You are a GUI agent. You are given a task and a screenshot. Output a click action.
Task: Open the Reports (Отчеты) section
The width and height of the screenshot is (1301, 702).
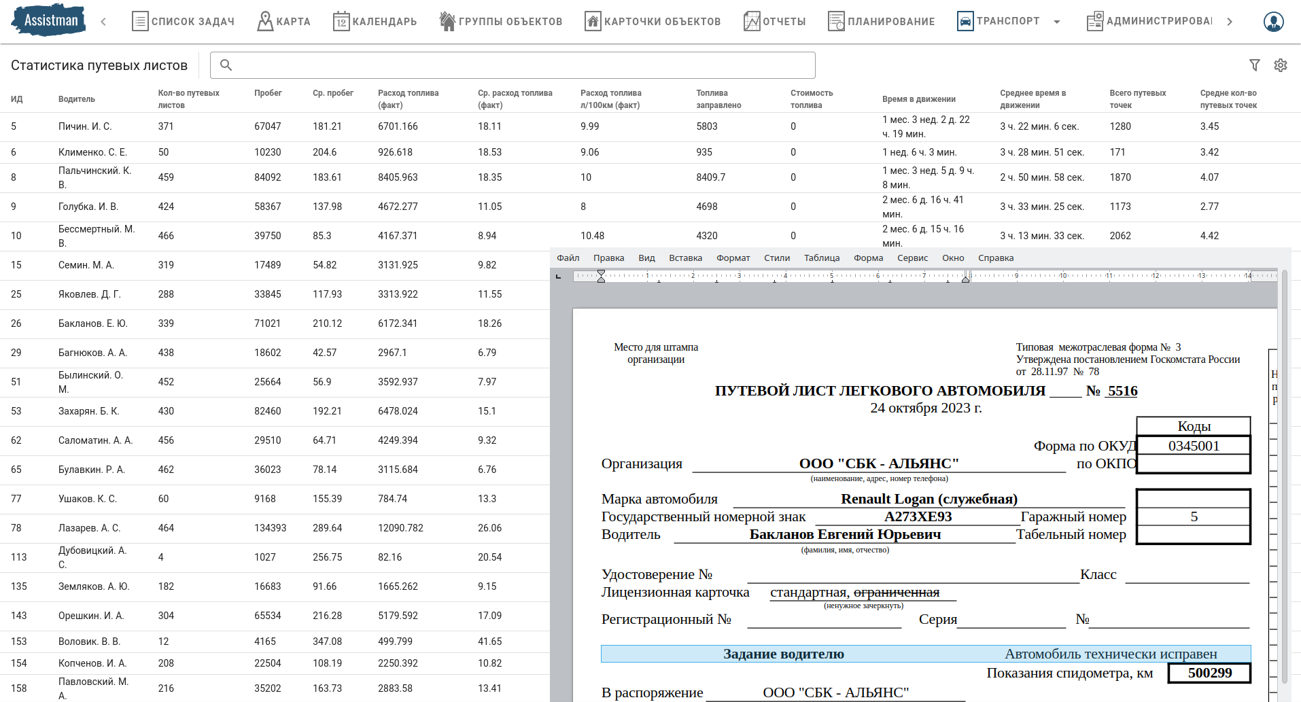point(774,22)
